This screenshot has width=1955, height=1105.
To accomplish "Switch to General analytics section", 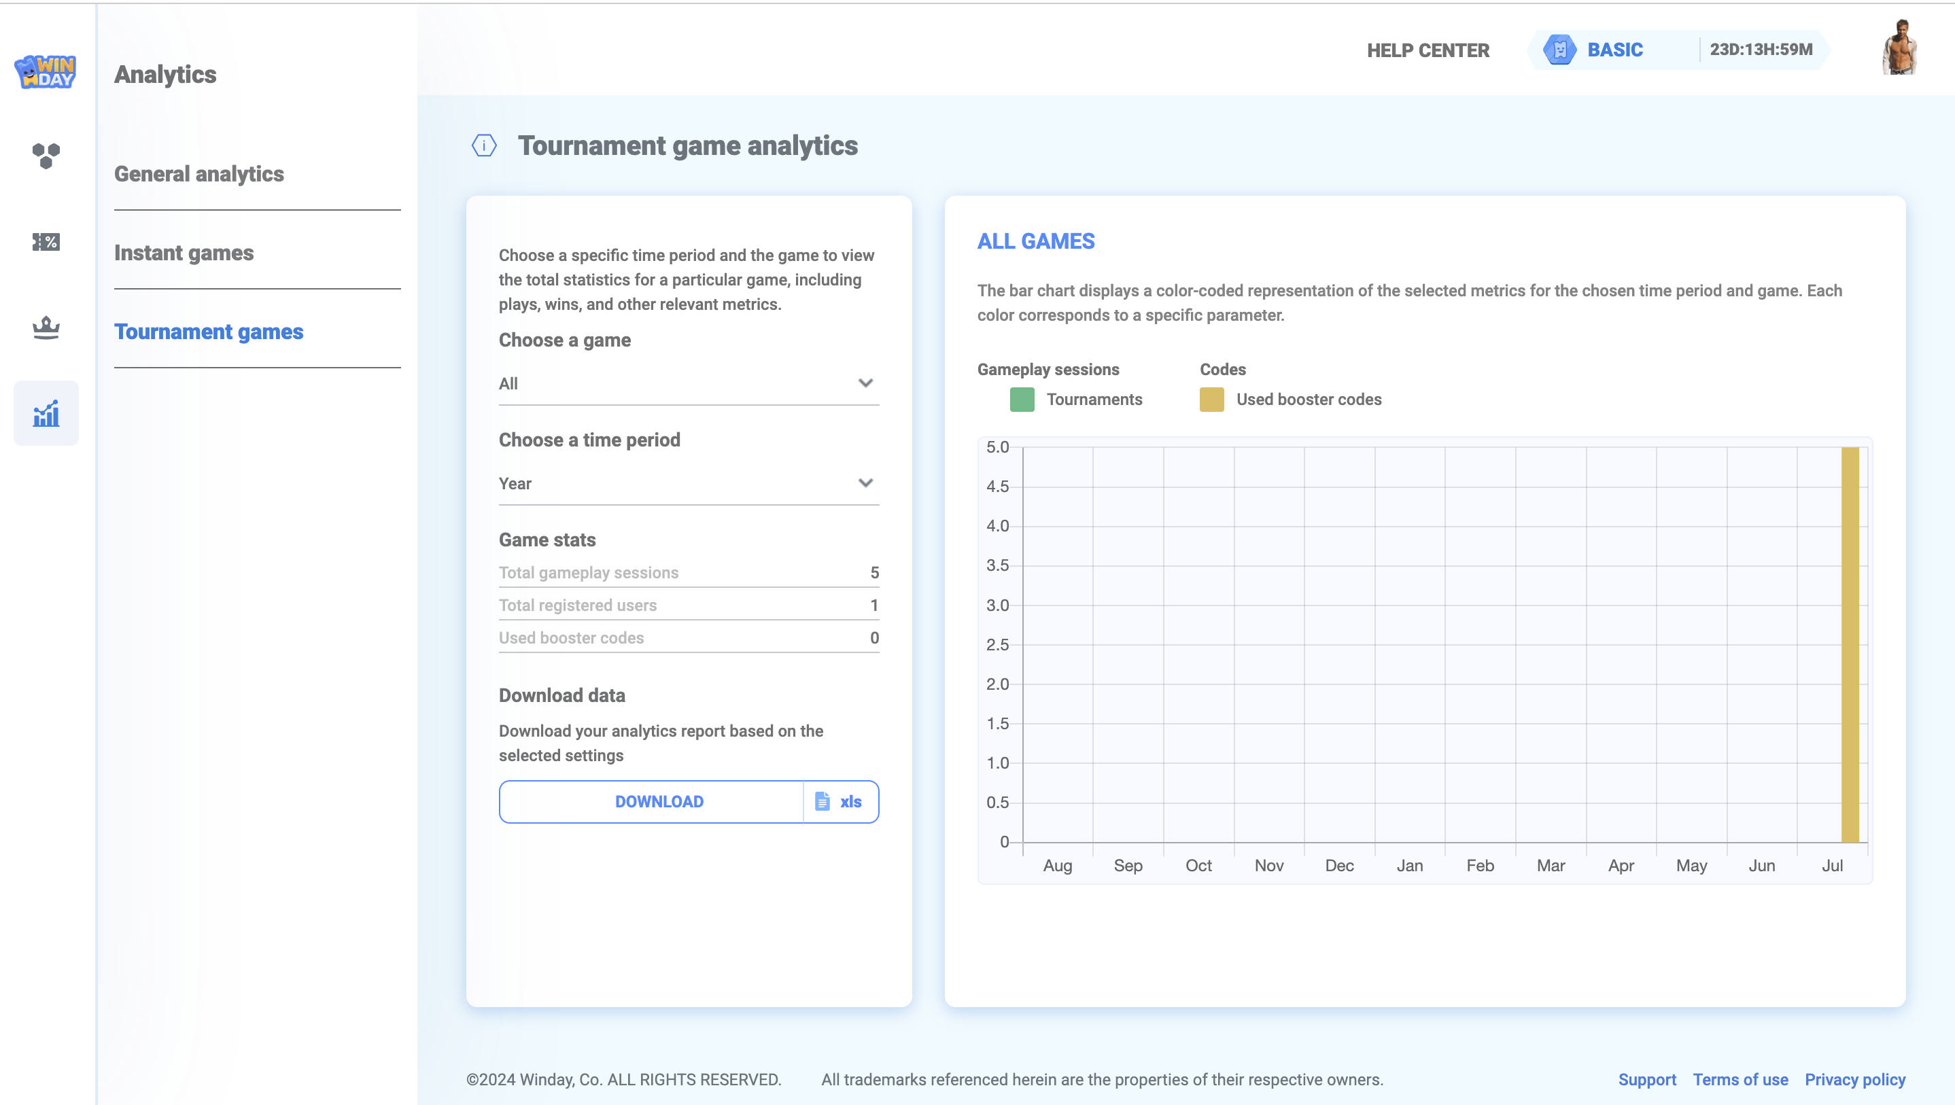I will point(199,174).
